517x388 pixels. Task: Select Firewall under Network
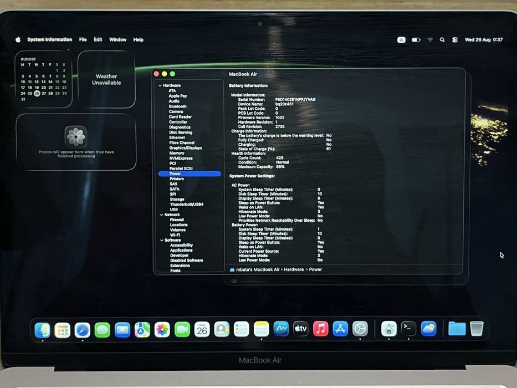pos(177,219)
